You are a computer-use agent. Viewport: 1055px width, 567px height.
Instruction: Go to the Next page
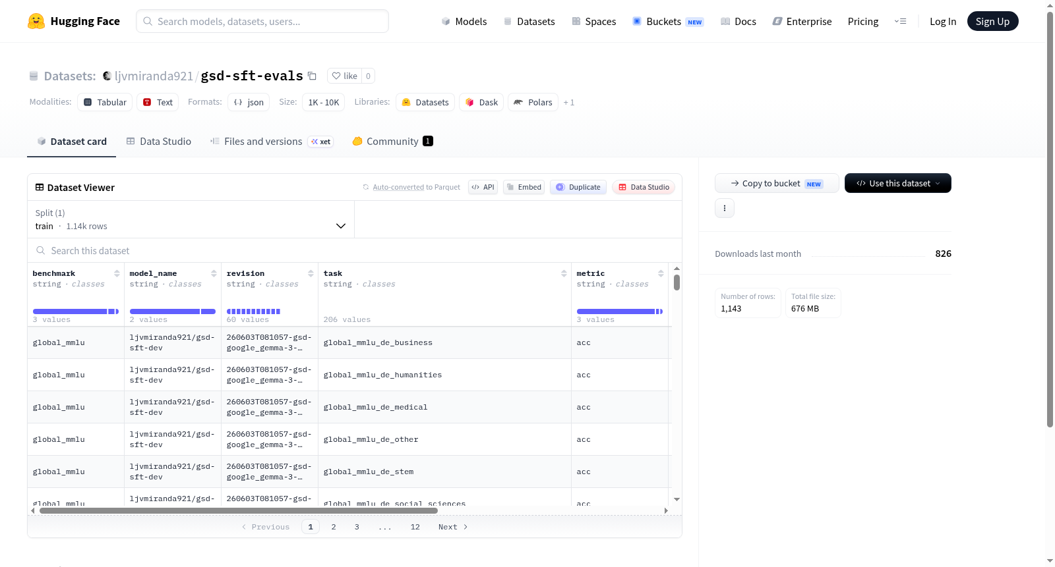tap(453, 527)
